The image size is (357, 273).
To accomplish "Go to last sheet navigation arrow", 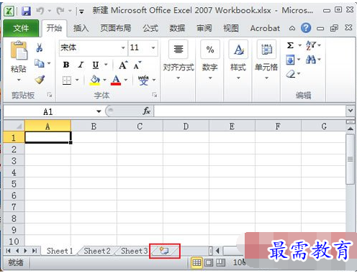I will [35, 251].
